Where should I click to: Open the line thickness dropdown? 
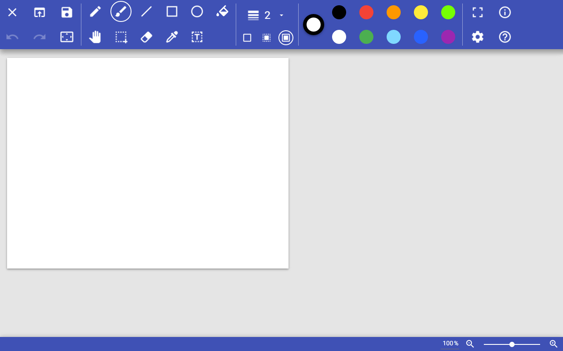pyautogui.click(x=281, y=15)
